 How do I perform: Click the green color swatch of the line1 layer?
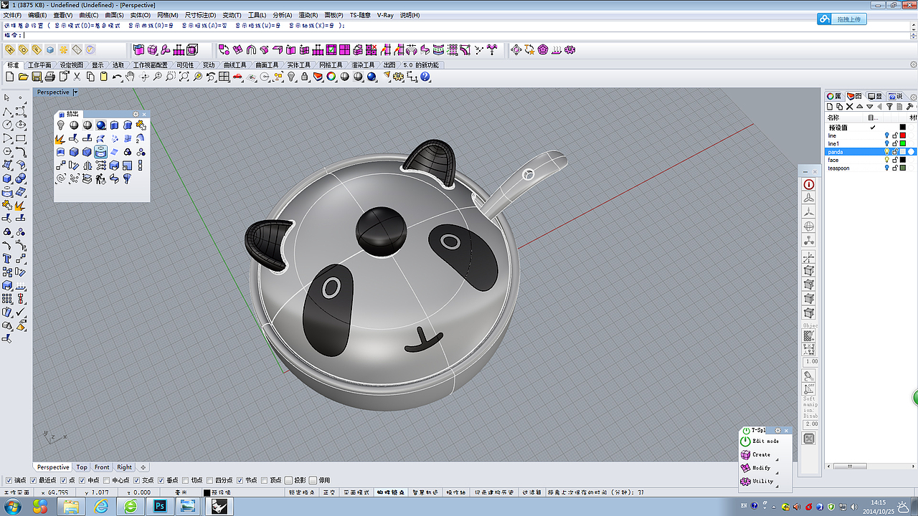(903, 143)
